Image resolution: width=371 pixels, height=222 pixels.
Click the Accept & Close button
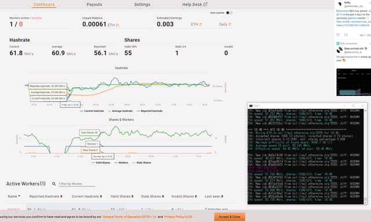(x=230, y=217)
